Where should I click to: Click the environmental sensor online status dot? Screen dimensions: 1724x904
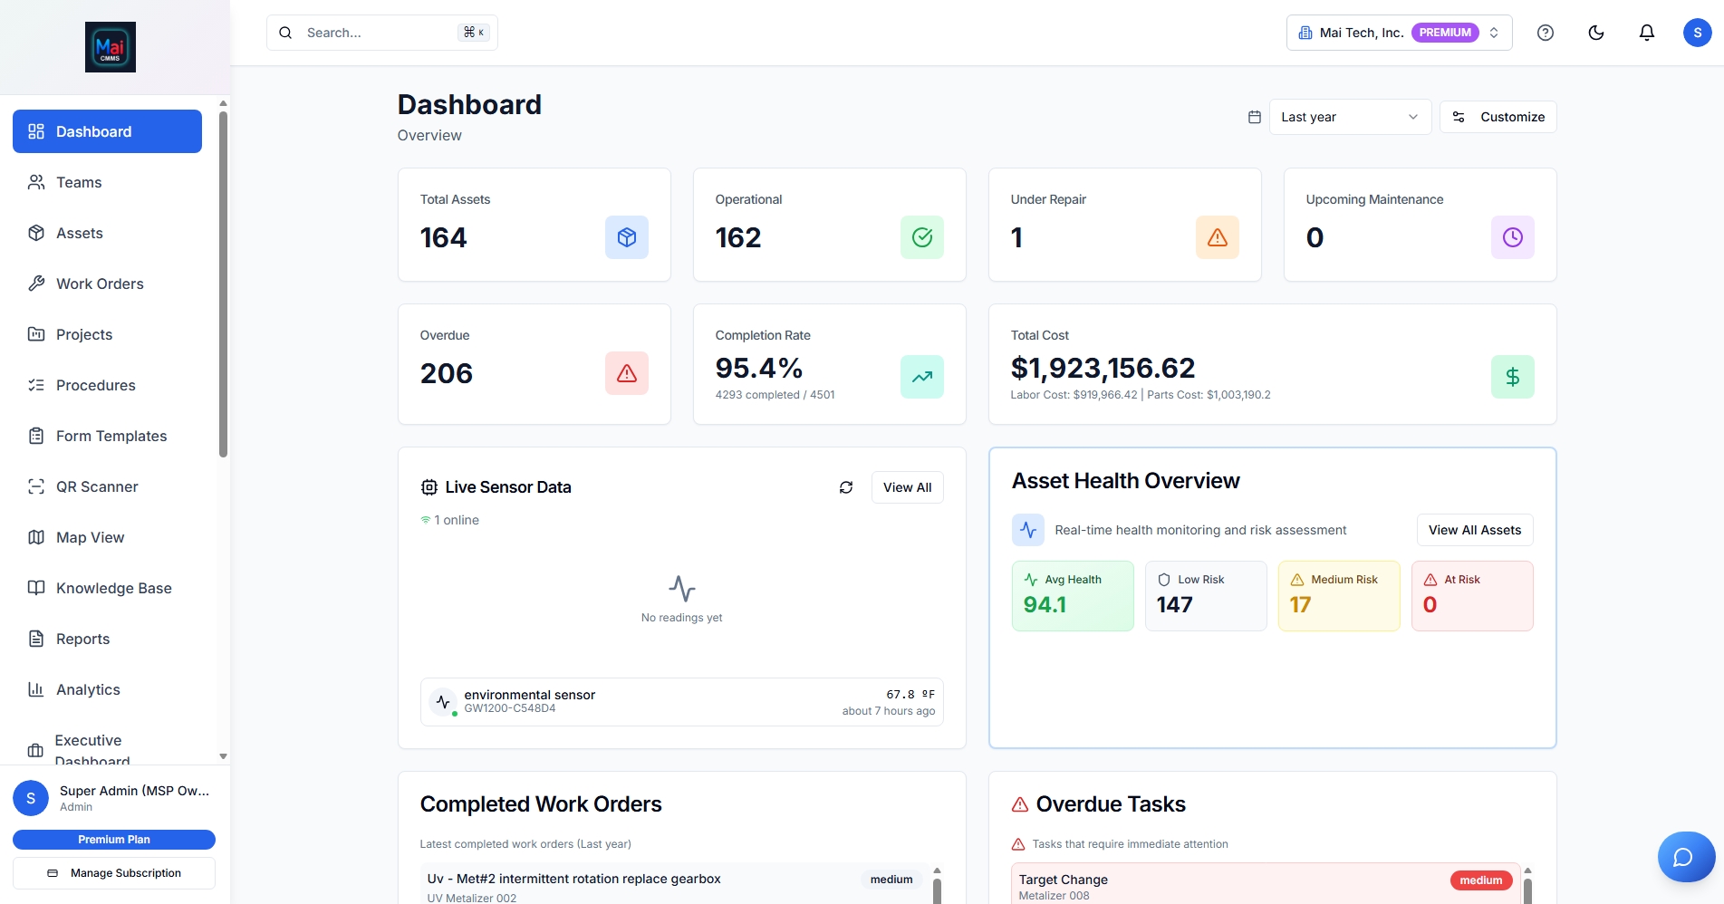(453, 714)
